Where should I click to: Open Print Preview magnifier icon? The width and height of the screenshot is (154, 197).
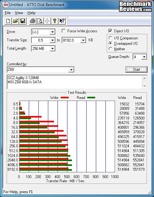pos(40,21)
